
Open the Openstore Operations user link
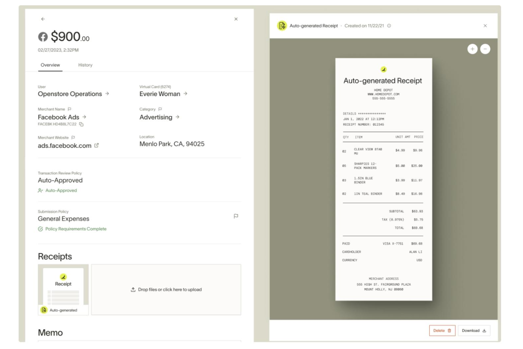[x=70, y=94]
